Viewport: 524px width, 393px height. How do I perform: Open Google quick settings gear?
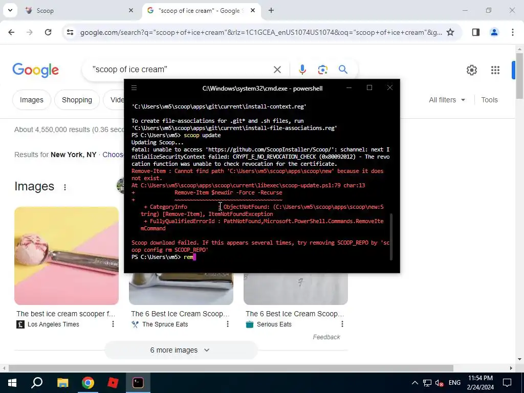coord(472,70)
